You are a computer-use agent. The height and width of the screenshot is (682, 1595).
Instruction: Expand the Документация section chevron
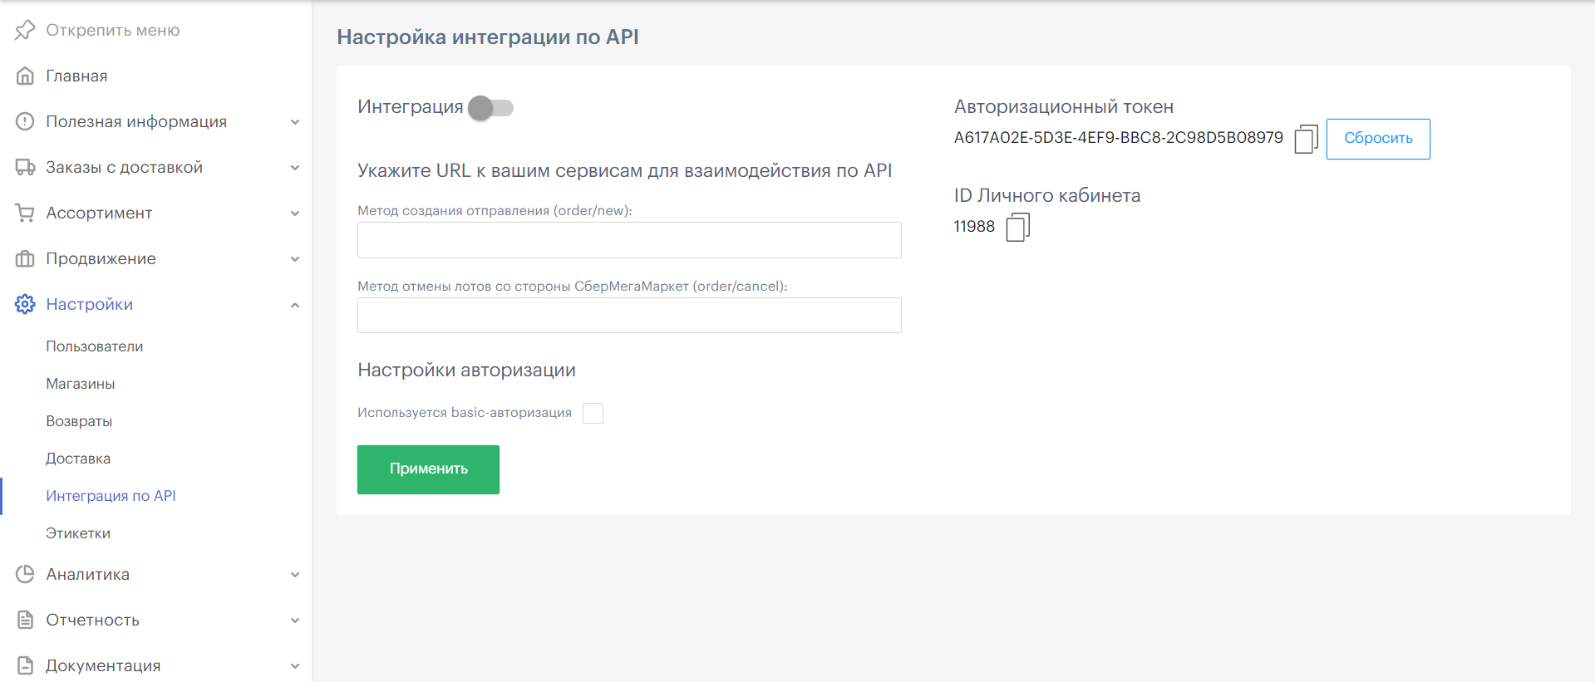[295, 666]
